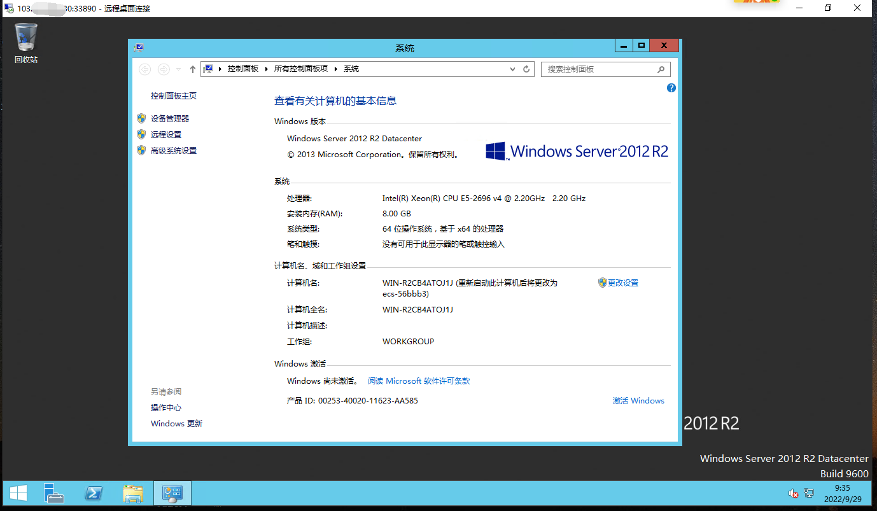Open Server Manager from the taskbar
877x511 pixels.
click(53, 493)
